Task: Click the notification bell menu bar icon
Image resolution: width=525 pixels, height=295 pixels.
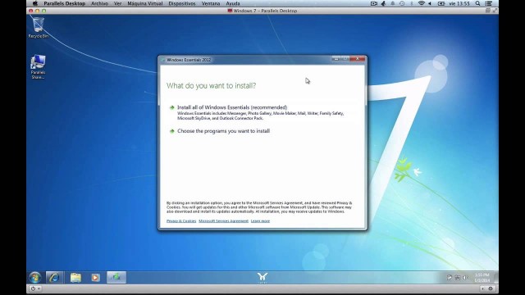Action: 392,3
